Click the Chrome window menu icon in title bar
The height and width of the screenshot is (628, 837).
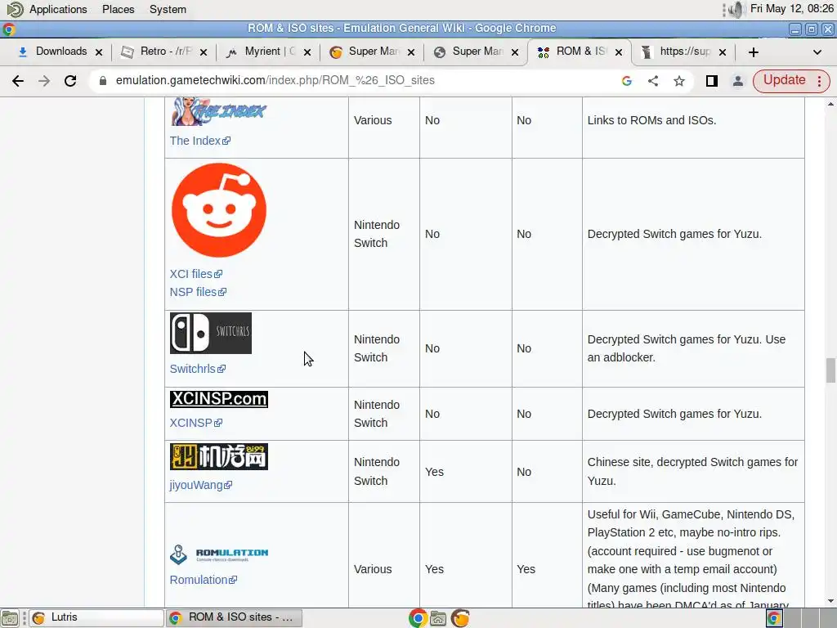(8, 29)
